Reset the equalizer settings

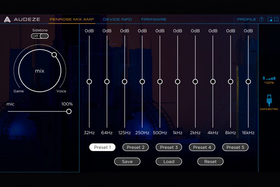pos(210,162)
